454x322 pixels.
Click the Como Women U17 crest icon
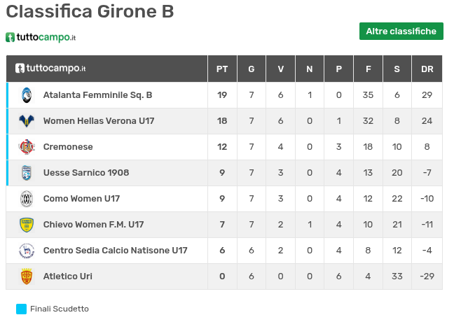click(27, 199)
